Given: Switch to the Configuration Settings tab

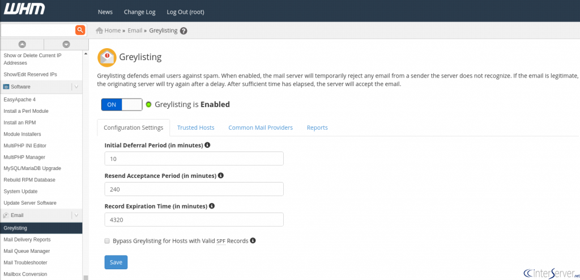Looking at the screenshot, I should click(134, 128).
